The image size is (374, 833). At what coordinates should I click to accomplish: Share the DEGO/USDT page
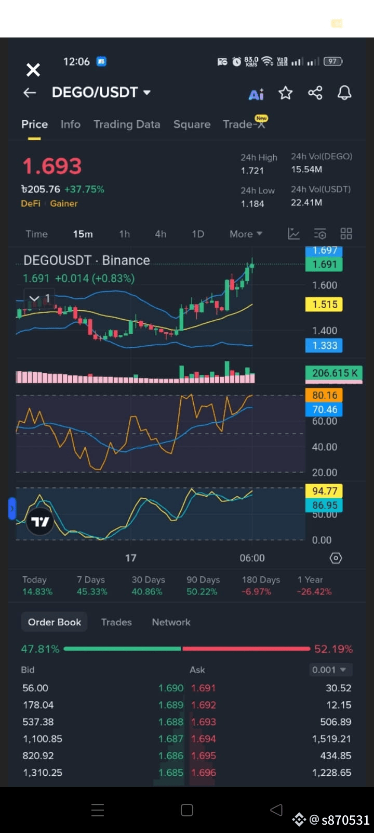[315, 93]
